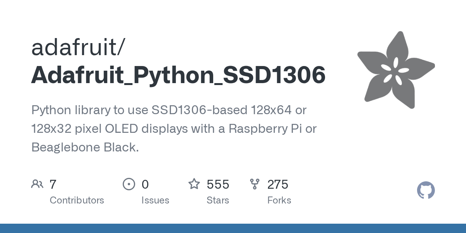This screenshot has height=233, width=466.
Task: Open the Forks label
Action: (279, 200)
